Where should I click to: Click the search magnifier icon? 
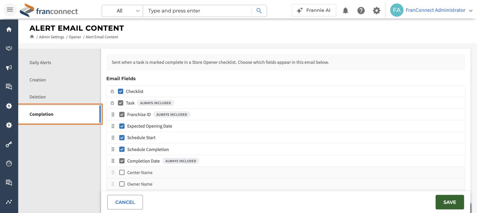(x=259, y=11)
